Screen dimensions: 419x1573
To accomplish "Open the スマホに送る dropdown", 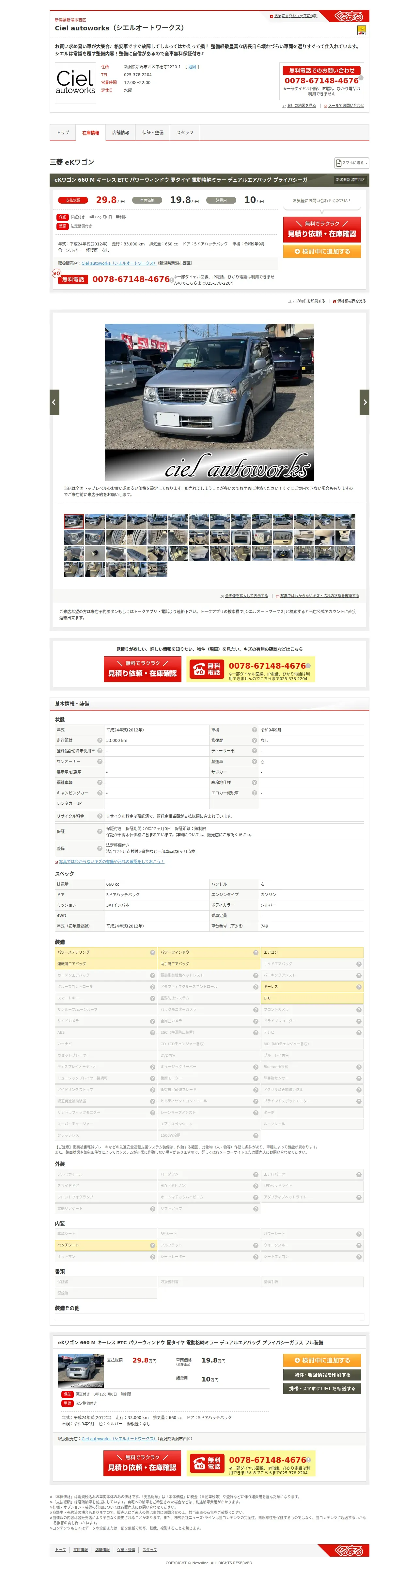I will point(352,163).
